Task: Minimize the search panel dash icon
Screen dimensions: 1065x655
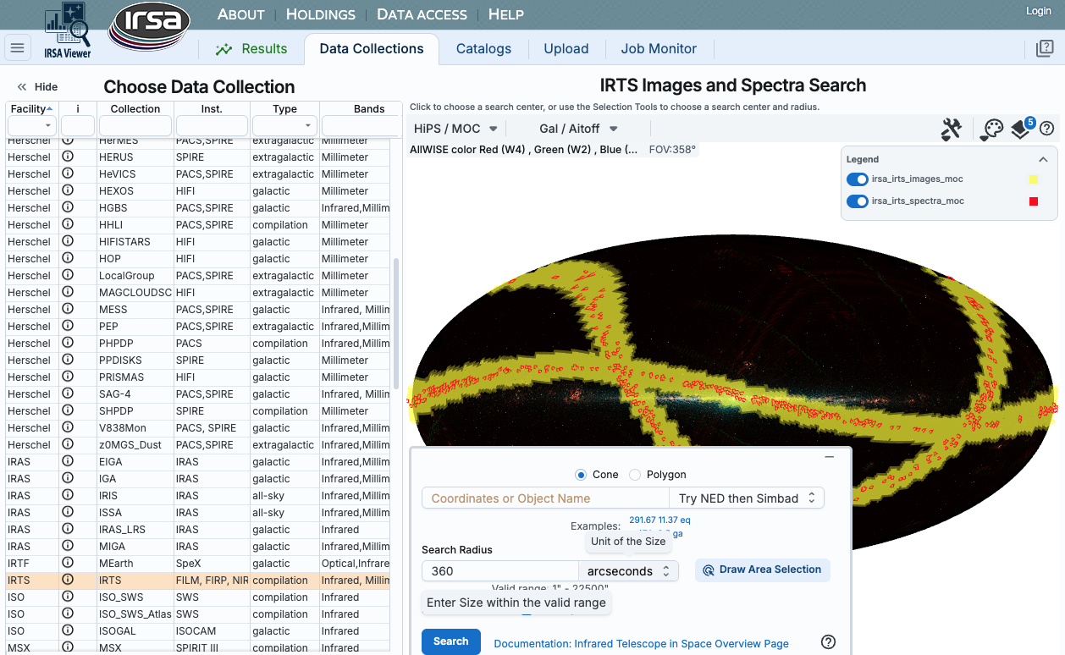Action: pyautogui.click(x=830, y=457)
